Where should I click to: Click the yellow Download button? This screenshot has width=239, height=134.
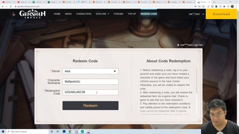click(x=221, y=14)
